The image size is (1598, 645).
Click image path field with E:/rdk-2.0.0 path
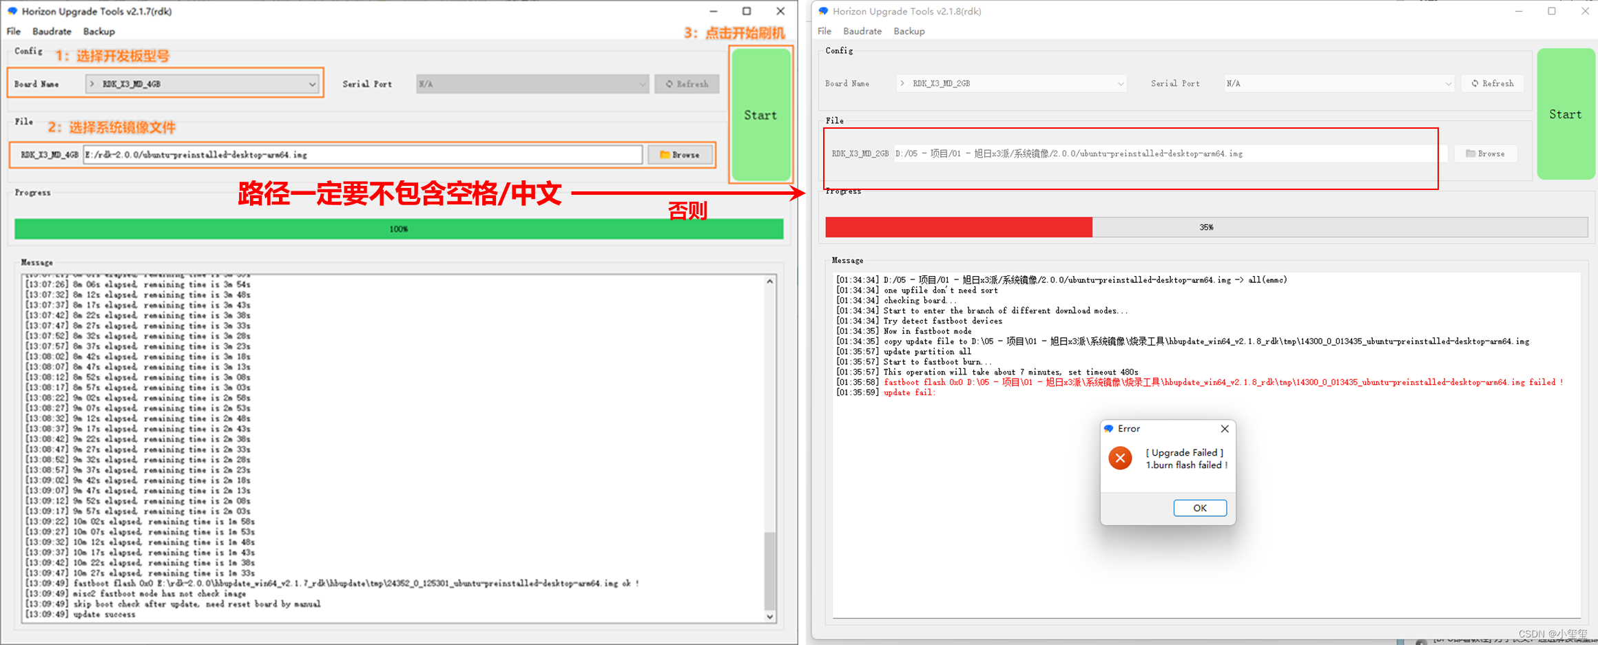[363, 155]
